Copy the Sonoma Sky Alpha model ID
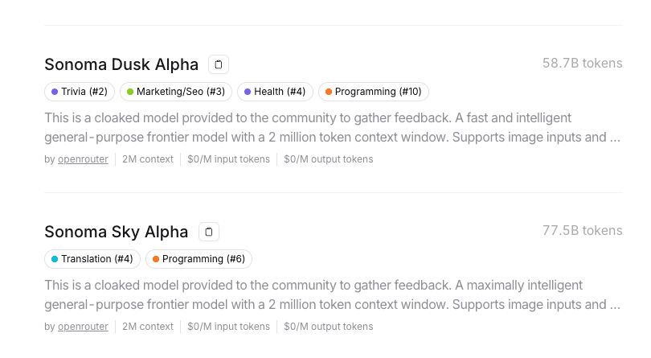This screenshot has width=651, height=358. point(209,232)
